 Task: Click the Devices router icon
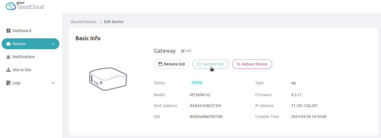[8, 44]
